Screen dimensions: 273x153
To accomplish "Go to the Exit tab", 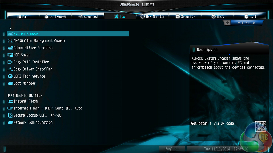I will pos(250,16).
